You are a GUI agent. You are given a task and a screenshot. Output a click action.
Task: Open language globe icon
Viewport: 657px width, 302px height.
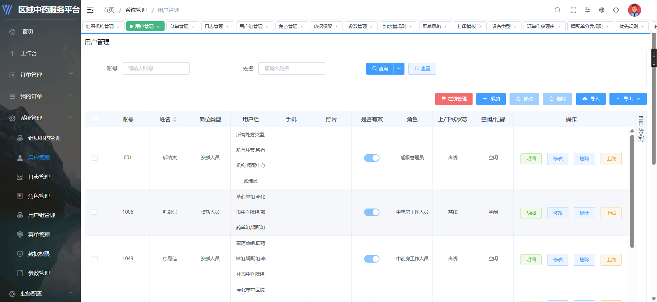[602, 10]
